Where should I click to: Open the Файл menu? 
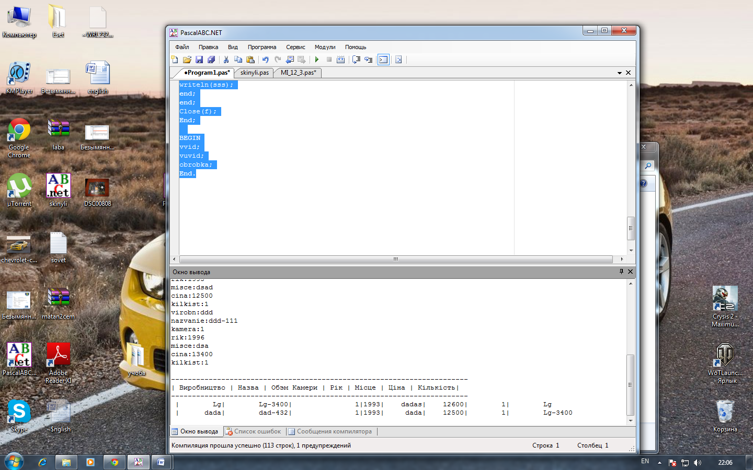click(182, 47)
